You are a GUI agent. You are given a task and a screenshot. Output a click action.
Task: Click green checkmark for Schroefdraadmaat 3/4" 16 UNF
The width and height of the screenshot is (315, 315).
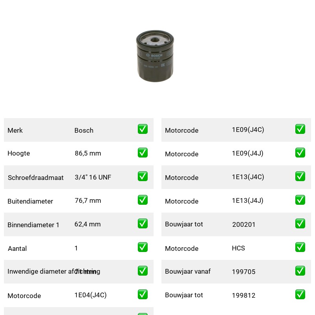click(x=143, y=176)
